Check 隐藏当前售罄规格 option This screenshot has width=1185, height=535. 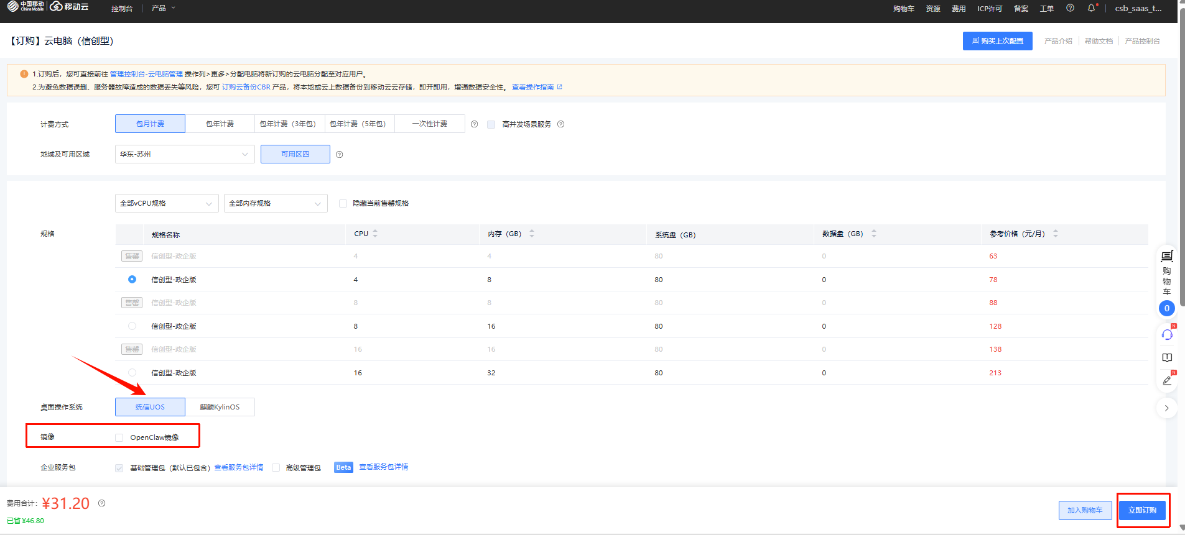click(x=343, y=203)
